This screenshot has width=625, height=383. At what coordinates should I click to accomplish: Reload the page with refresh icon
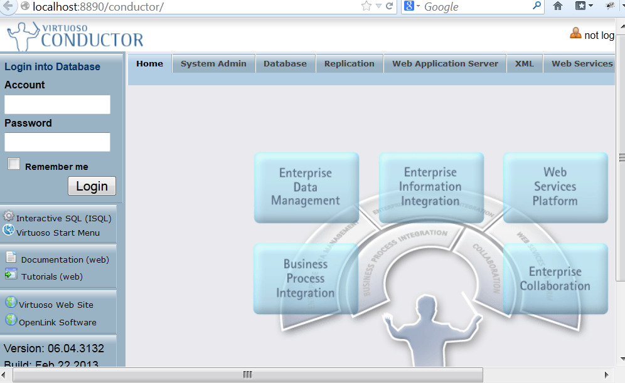point(390,6)
